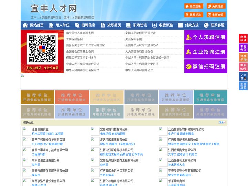
Task: Click the person icon on 个人求职注册
Action: [x=188, y=37]
